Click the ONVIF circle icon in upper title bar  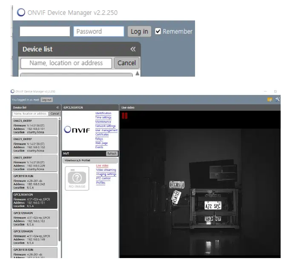tap(21, 12)
